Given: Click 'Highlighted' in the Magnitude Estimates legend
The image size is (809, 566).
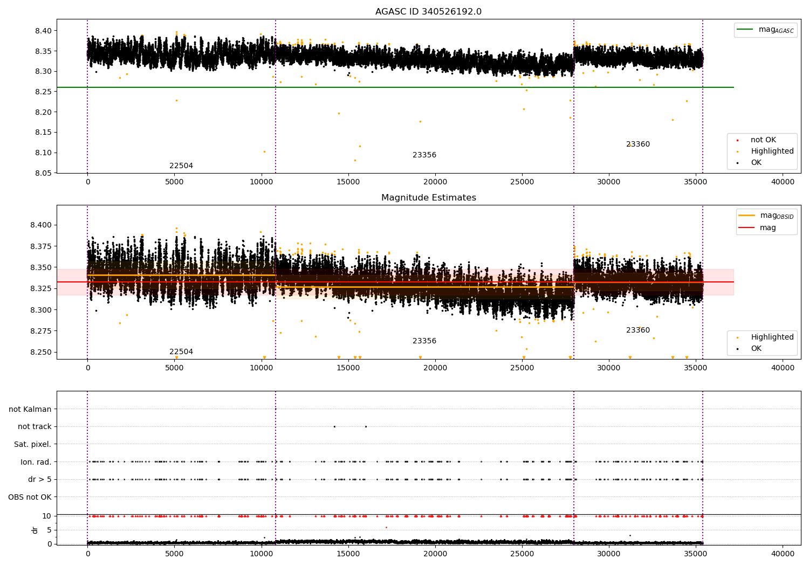Looking at the screenshot, I should pyautogui.click(x=772, y=337).
